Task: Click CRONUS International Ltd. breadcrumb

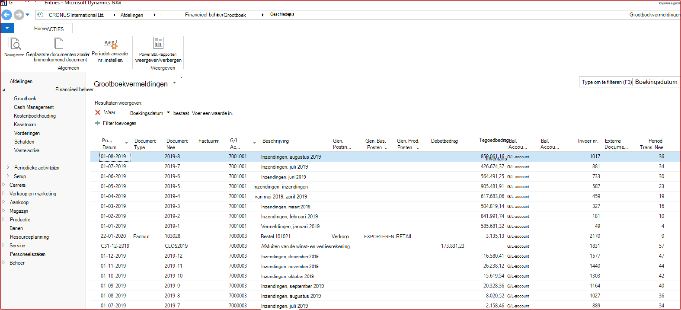Action: click(76, 15)
